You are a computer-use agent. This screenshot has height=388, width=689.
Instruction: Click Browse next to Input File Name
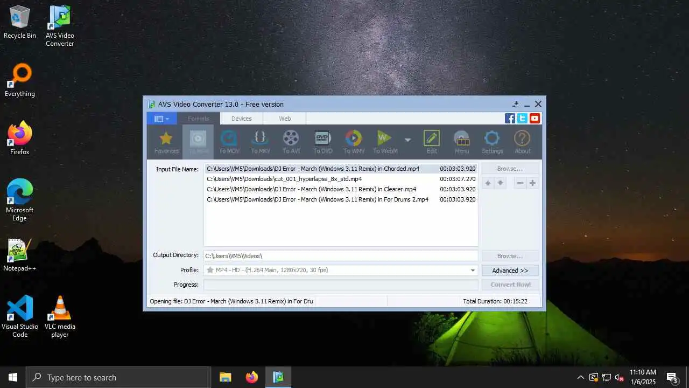510,169
